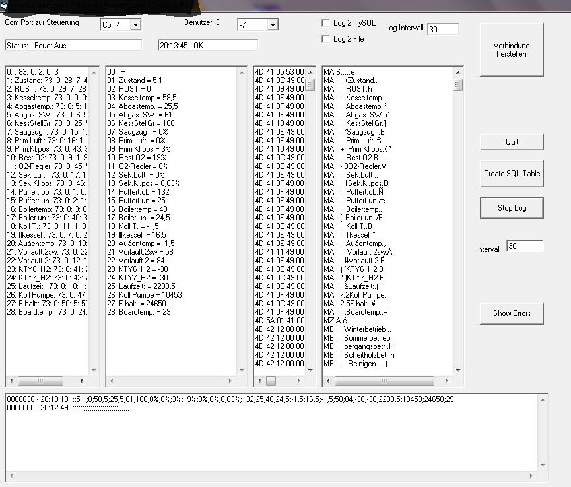Select raw row '15: Puffert.un: 73: 0: 2'

point(47,201)
